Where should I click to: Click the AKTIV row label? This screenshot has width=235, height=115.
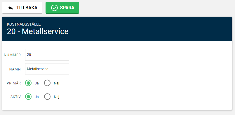pos(15,97)
